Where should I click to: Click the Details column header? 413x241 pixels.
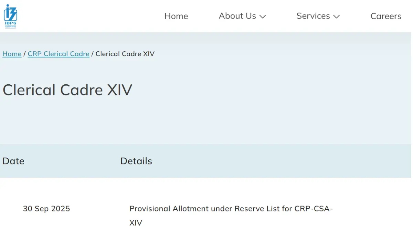[x=136, y=161]
